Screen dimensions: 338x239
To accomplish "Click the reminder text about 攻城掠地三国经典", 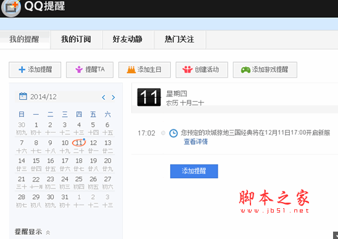I will tap(255, 132).
